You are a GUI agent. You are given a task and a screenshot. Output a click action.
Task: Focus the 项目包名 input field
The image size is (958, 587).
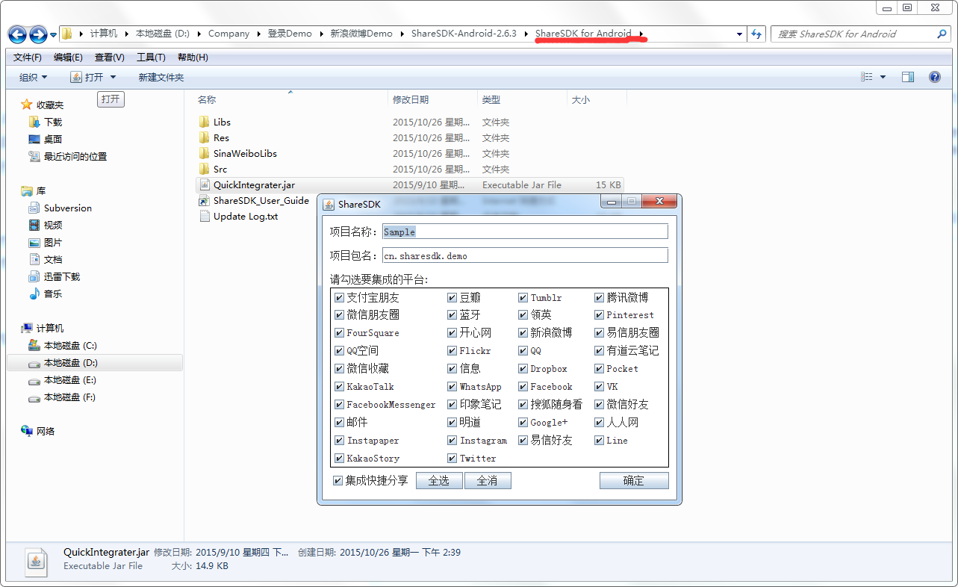525,255
